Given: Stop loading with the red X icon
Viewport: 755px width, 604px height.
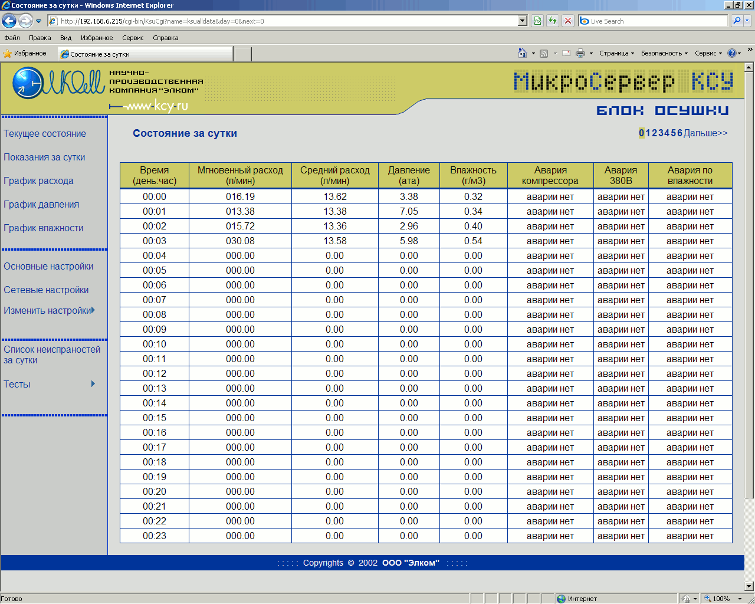Looking at the screenshot, I should pyautogui.click(x=568, y=21).
